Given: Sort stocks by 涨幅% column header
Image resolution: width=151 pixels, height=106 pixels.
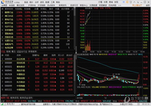Looking at the screenshot, I should (36, 55).
